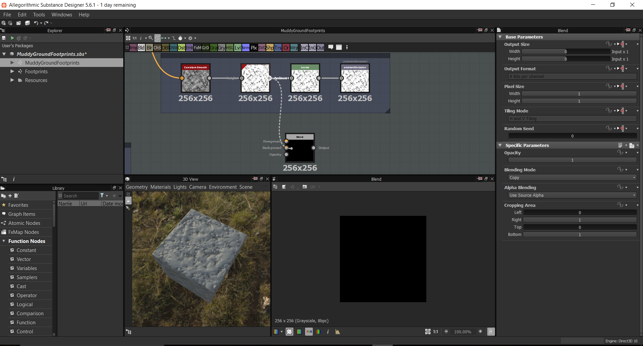Toggle pin on the Explorer panel
The image size is (643, 346).
108,30
